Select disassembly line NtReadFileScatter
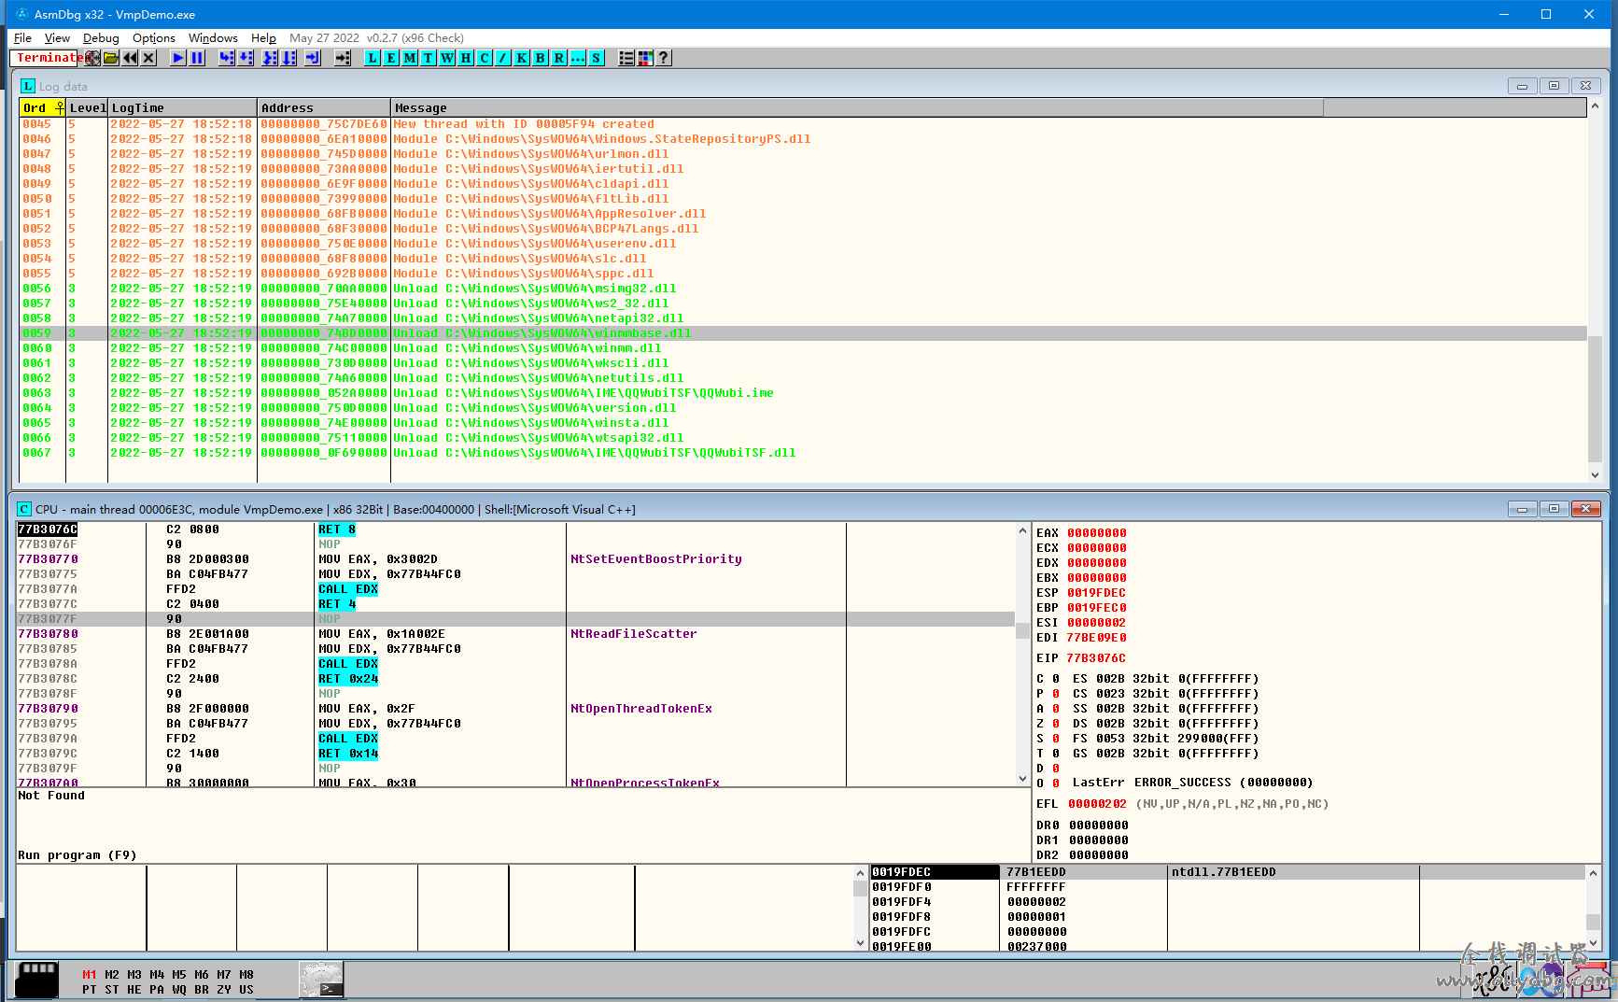The width and height of the screenshot is (1618, 1002). (516, 634)
